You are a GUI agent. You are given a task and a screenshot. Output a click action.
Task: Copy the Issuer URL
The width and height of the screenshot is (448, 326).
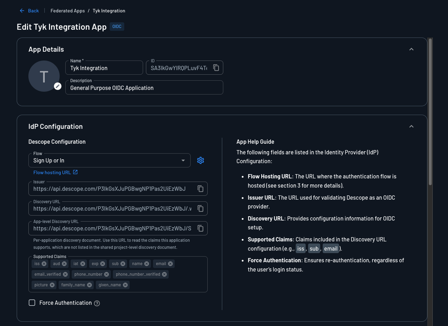(x=201, y=189)
